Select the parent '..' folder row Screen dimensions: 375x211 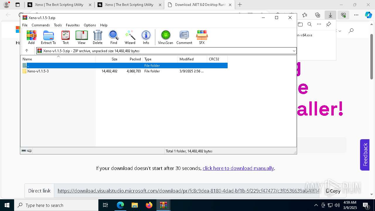click(x=125, y=66)
